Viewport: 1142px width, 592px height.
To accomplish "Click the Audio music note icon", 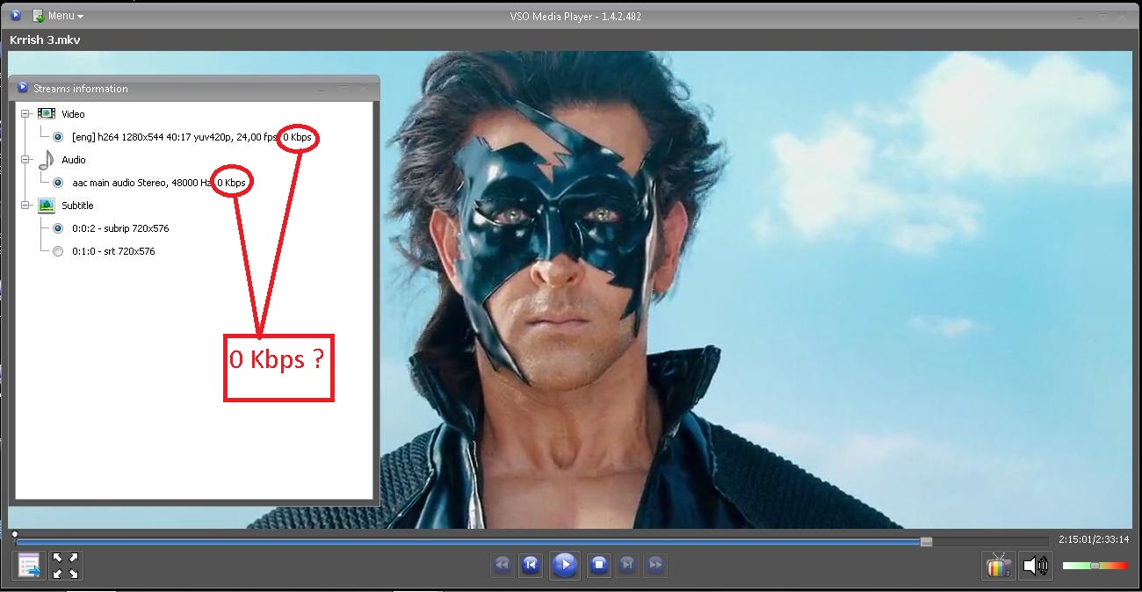I will [x=47, y=159].
